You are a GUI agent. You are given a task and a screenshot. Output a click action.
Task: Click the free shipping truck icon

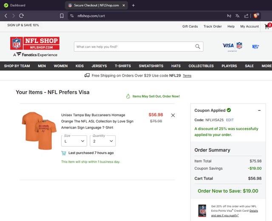click(87, 75)
